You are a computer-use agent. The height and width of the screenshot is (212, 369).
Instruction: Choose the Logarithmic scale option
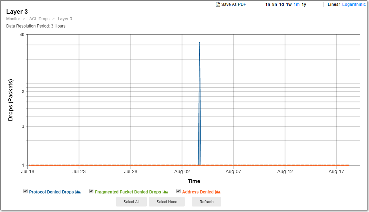(354, 4)
